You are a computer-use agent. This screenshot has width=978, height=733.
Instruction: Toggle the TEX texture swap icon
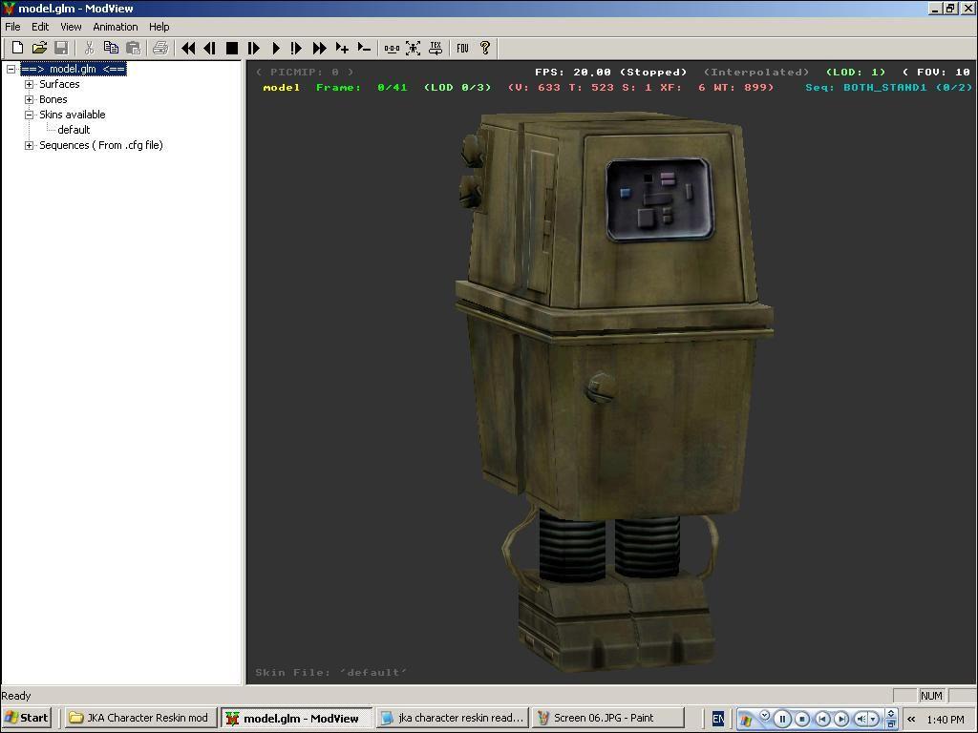click(x=436, y=48)
